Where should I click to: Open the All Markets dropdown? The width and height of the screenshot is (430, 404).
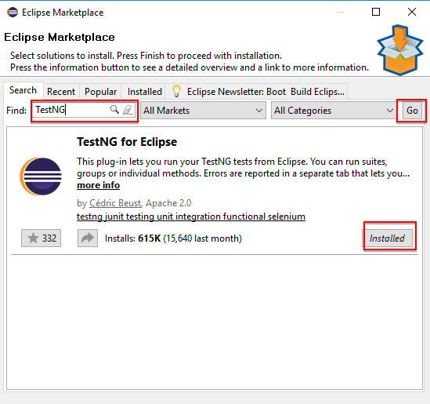[x=203, y=111]
